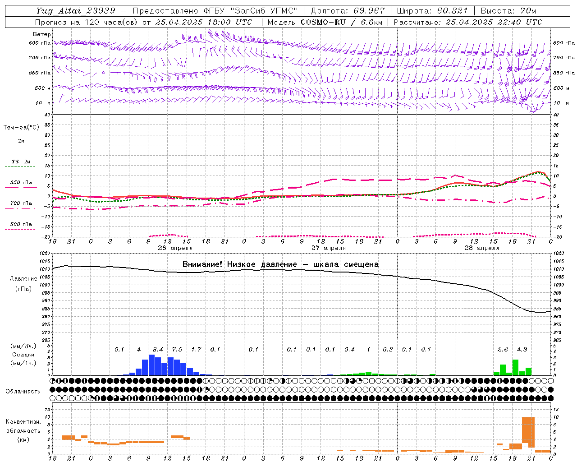
Task: Click the tallest blue precipitation bar
Action: point(151,365)
